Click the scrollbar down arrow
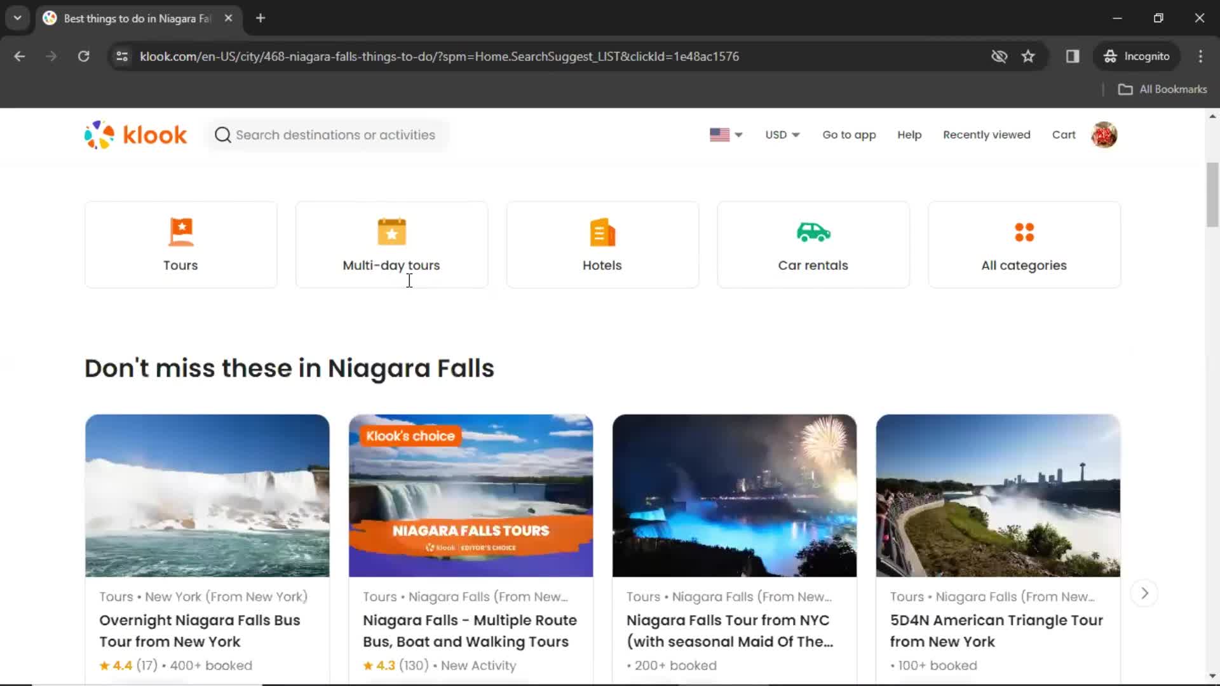Viewport: 1220px width, 686px height. 1212,676
